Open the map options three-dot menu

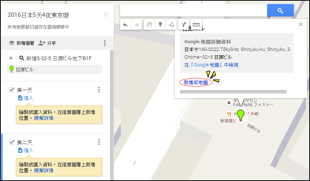point(105,43)
